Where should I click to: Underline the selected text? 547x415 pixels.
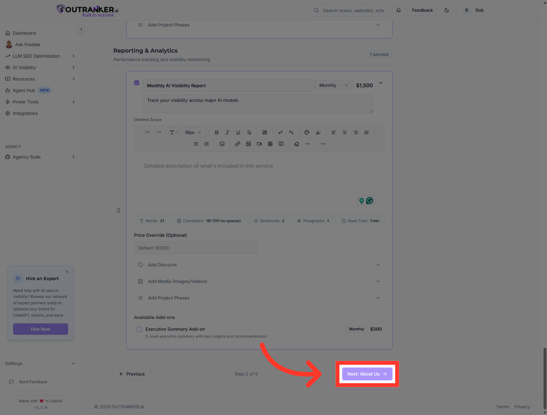click(238, 133)
